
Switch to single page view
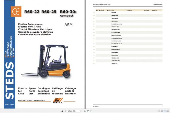(x=159, y=111)
